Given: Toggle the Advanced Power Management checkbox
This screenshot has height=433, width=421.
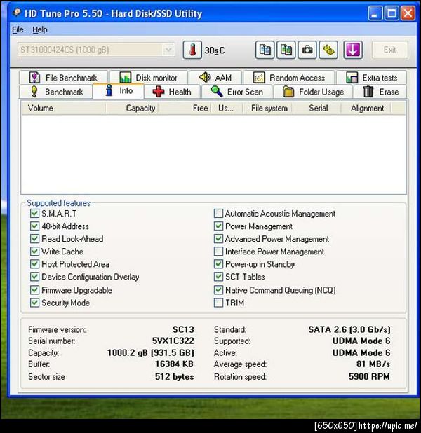Looking at the screenshot, I should 218,239.
